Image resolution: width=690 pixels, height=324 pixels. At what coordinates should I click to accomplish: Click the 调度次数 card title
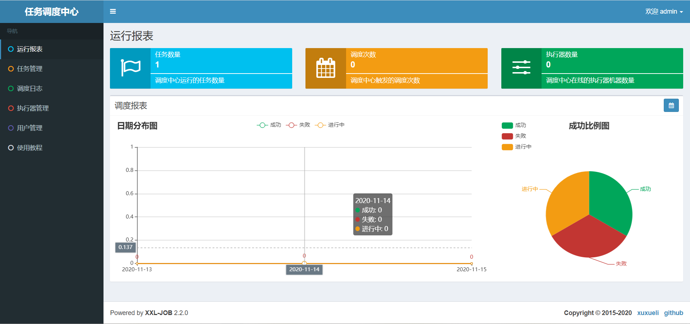(363, 55)
